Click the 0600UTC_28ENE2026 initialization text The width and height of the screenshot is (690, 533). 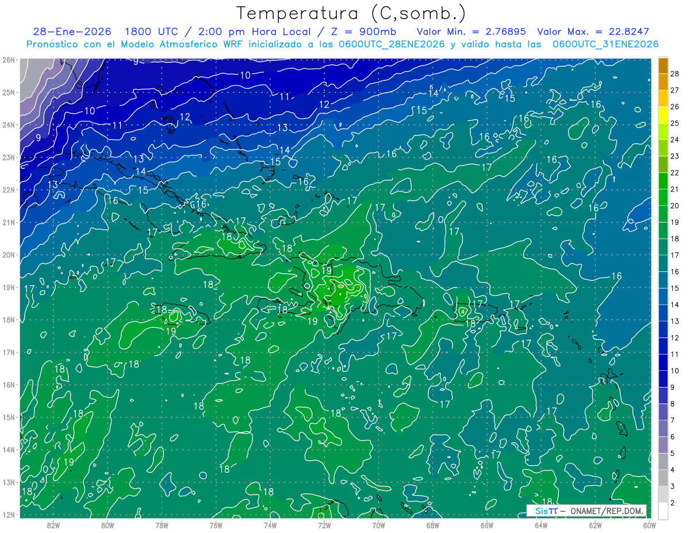(x=392, y=44)
